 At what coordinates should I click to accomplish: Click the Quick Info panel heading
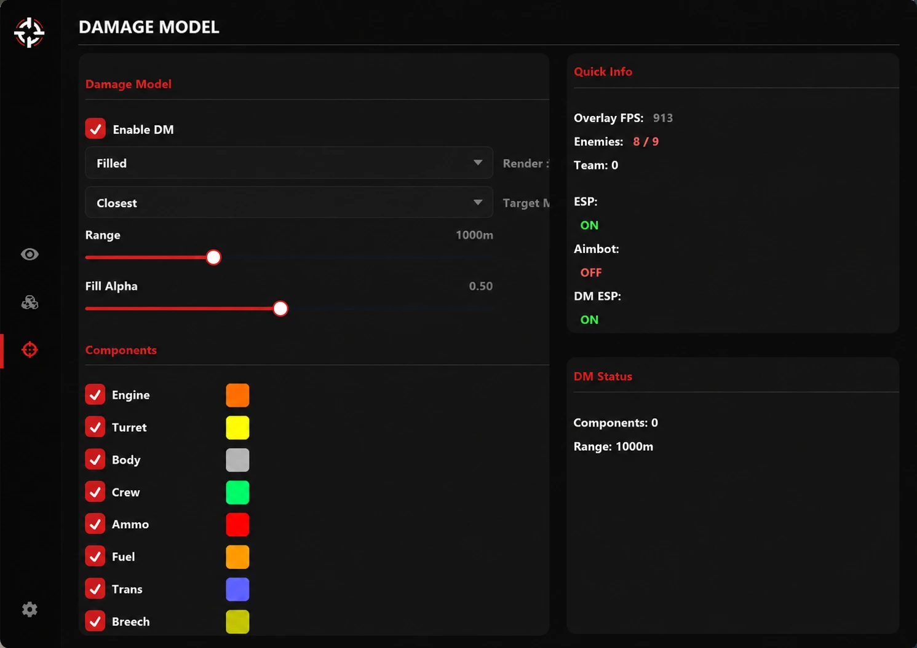click(603, 71)
